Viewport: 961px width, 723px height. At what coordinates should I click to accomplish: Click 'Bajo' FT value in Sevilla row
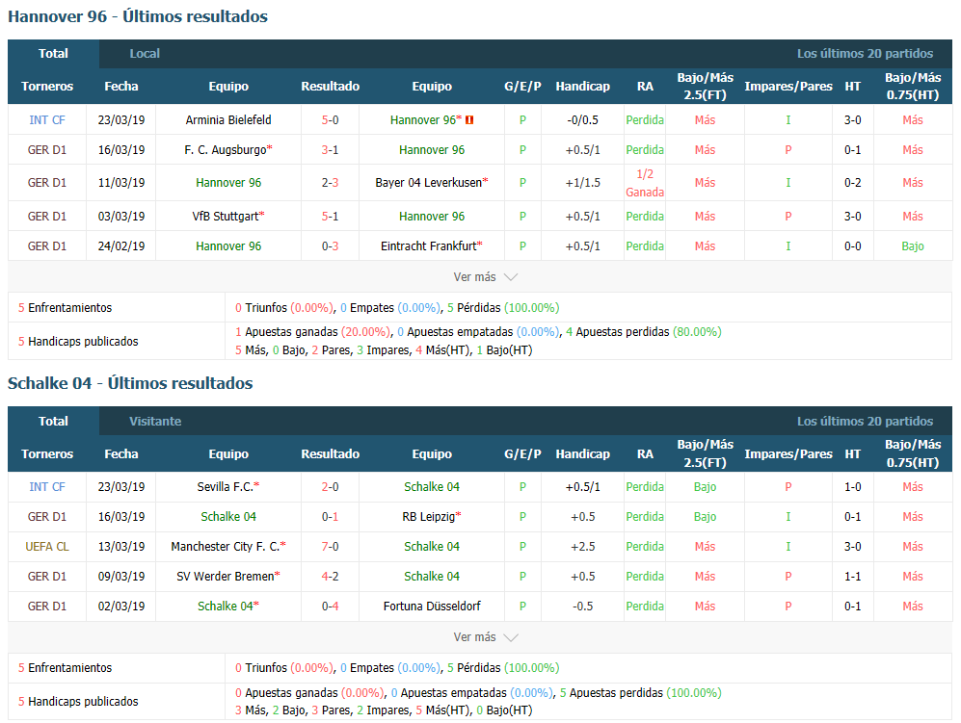pyautogui.click(x=705, y=487)
